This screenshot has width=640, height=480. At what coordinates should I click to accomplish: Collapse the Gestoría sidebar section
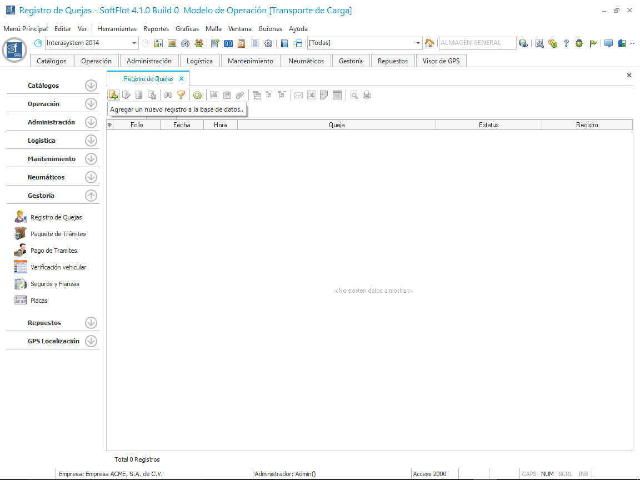(91, 196)
